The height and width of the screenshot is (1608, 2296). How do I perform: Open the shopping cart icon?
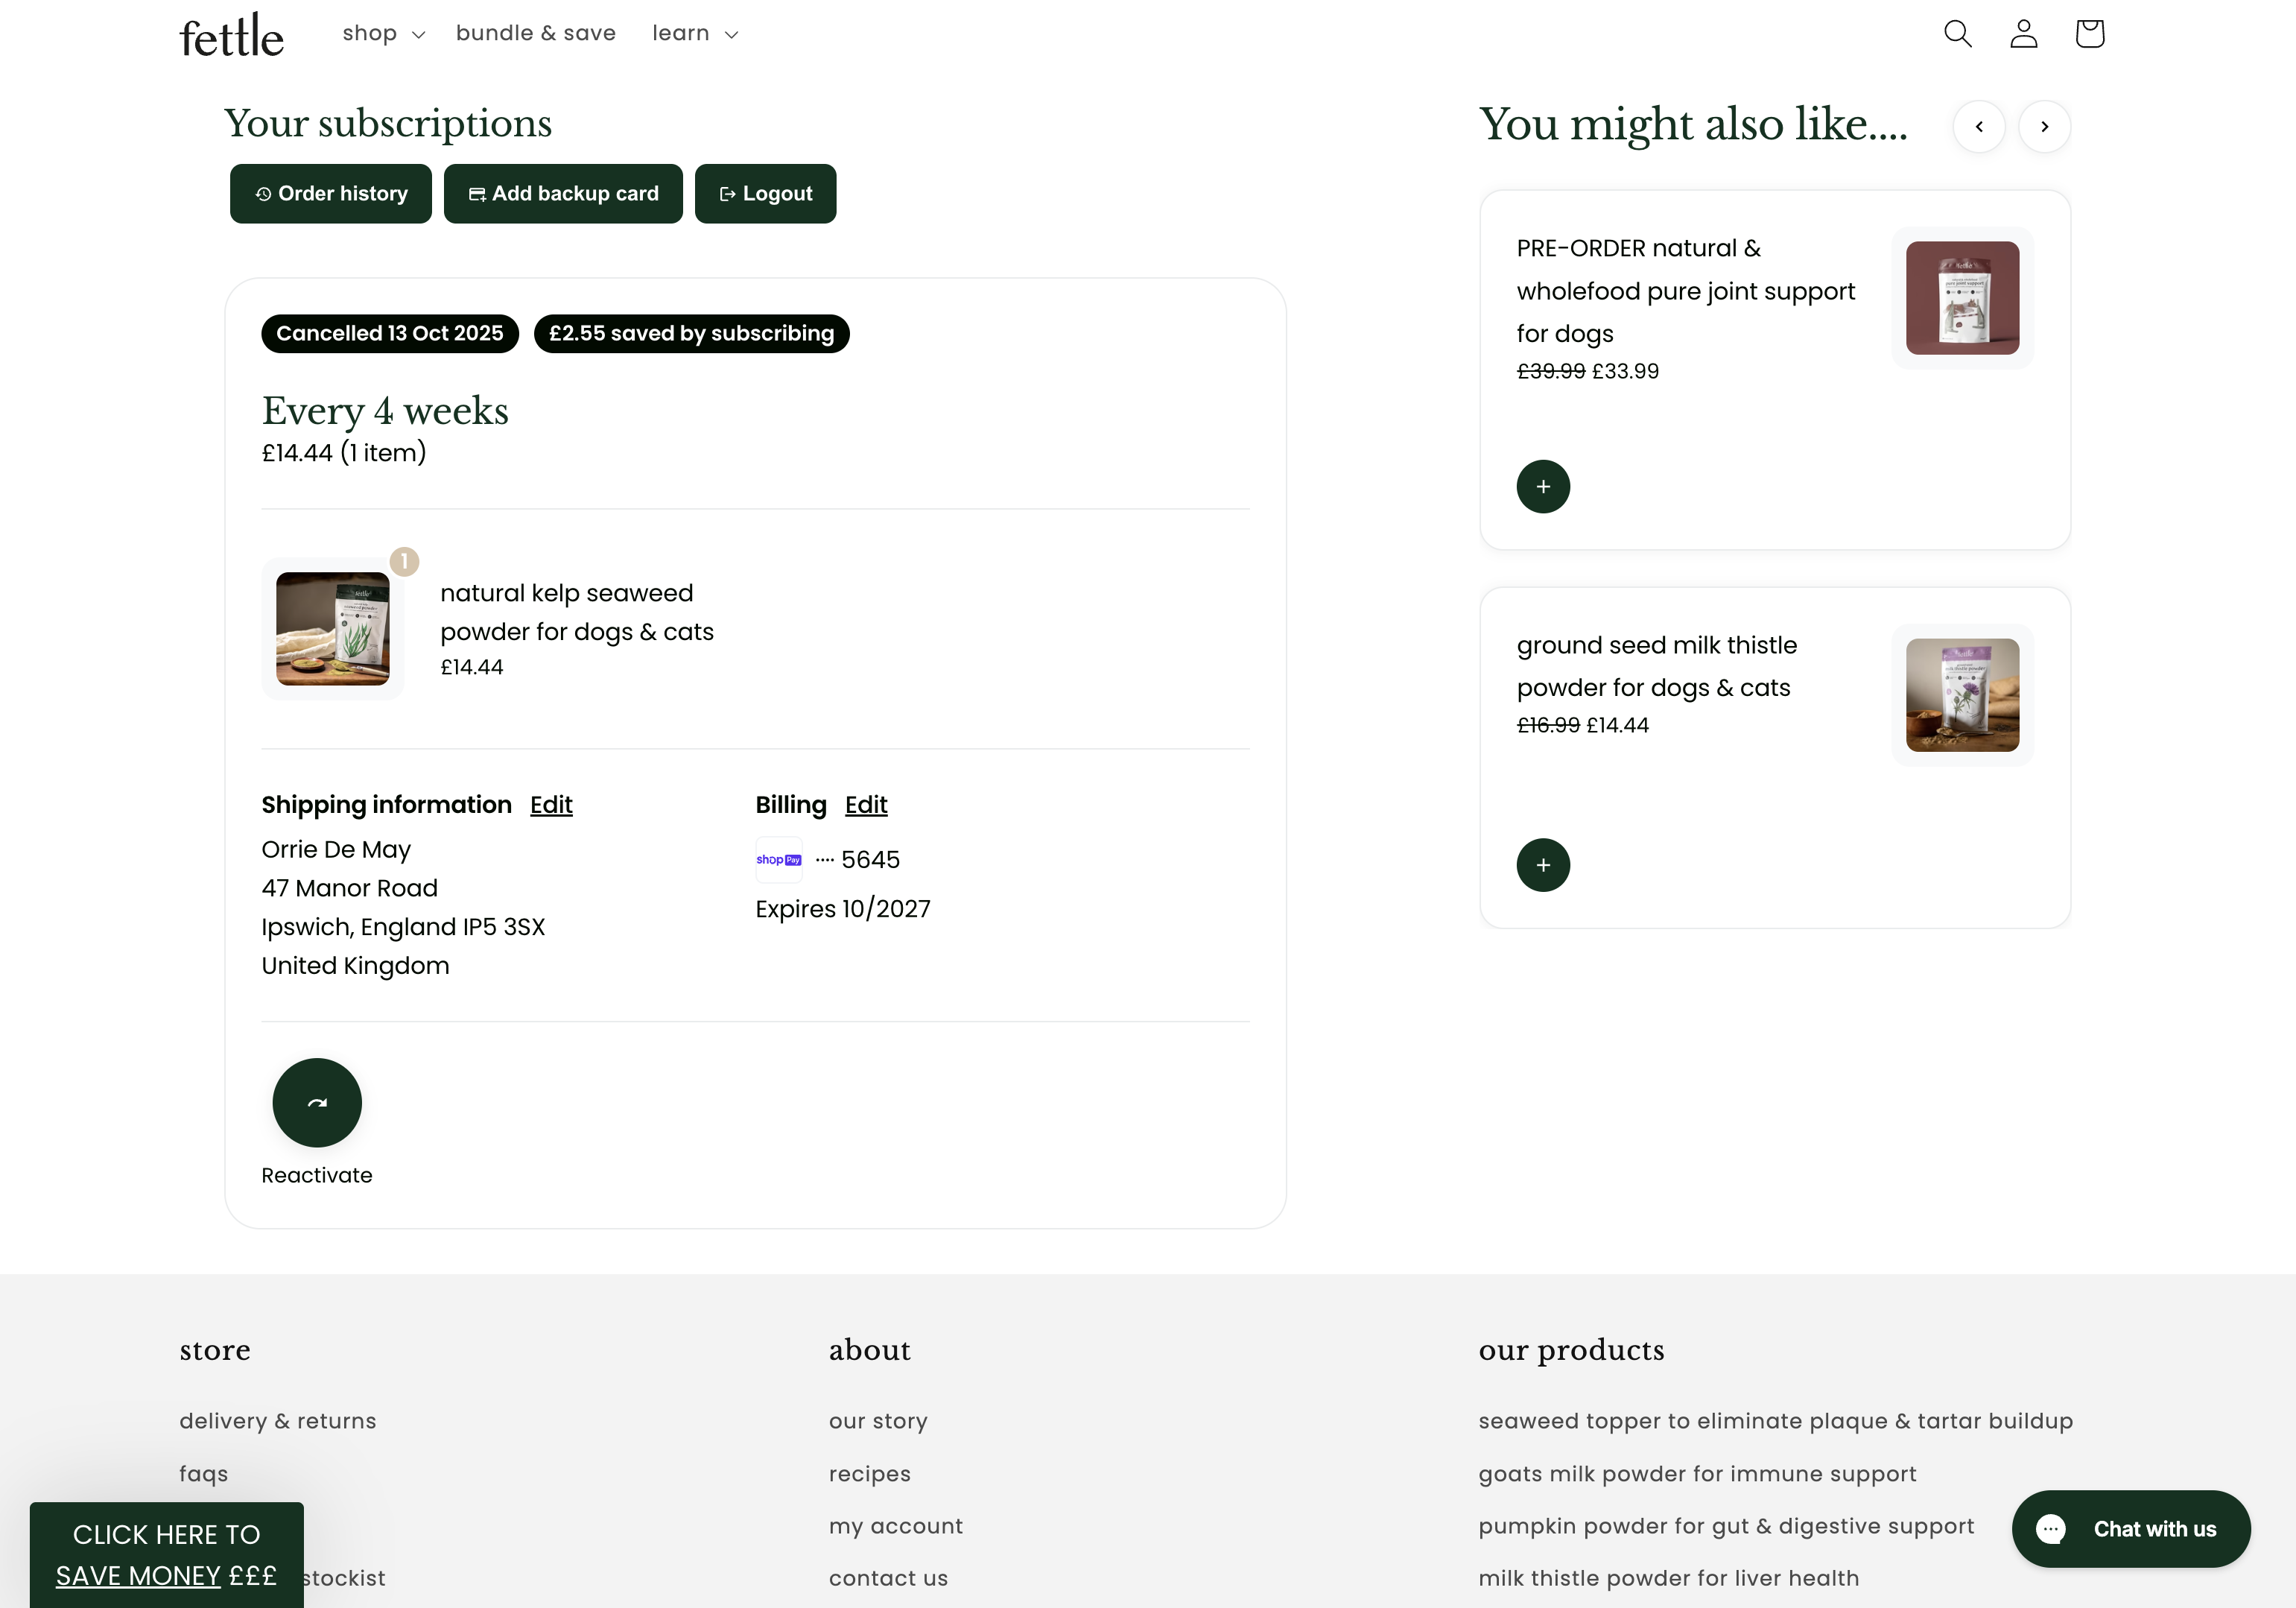coord(2089,34)
